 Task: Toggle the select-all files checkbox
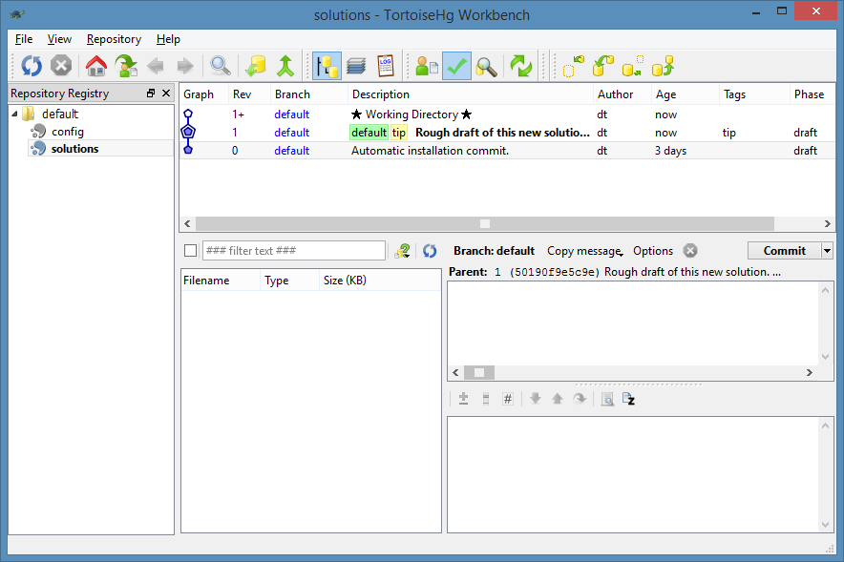tap(190, 251)
